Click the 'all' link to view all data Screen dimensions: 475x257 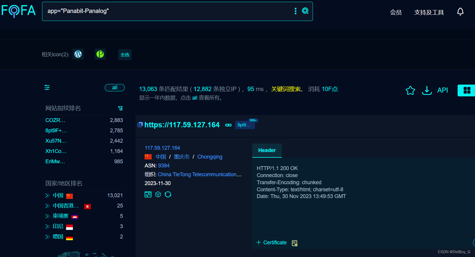195,98
